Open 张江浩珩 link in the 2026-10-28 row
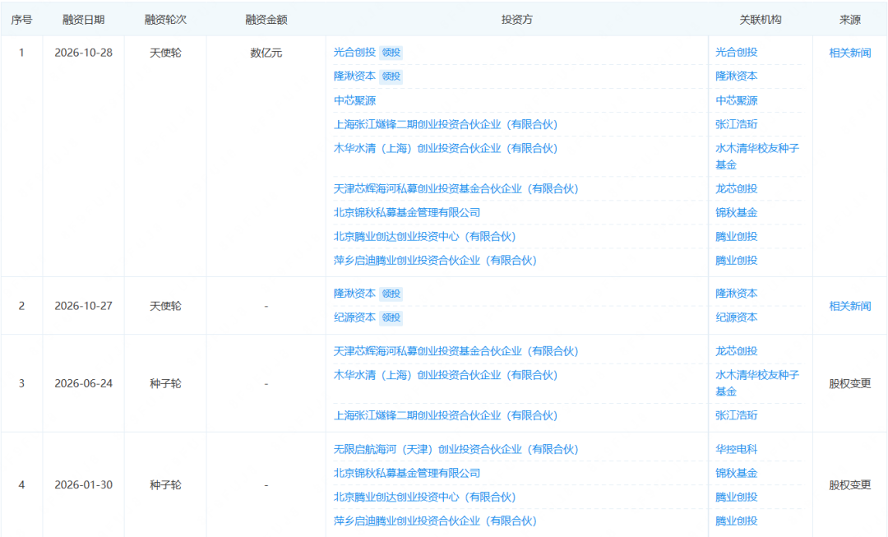The width and height of the screenshot is (888, 537). [736, 124]
